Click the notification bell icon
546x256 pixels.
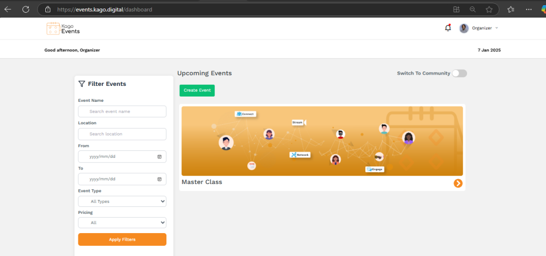pos(447,28)
